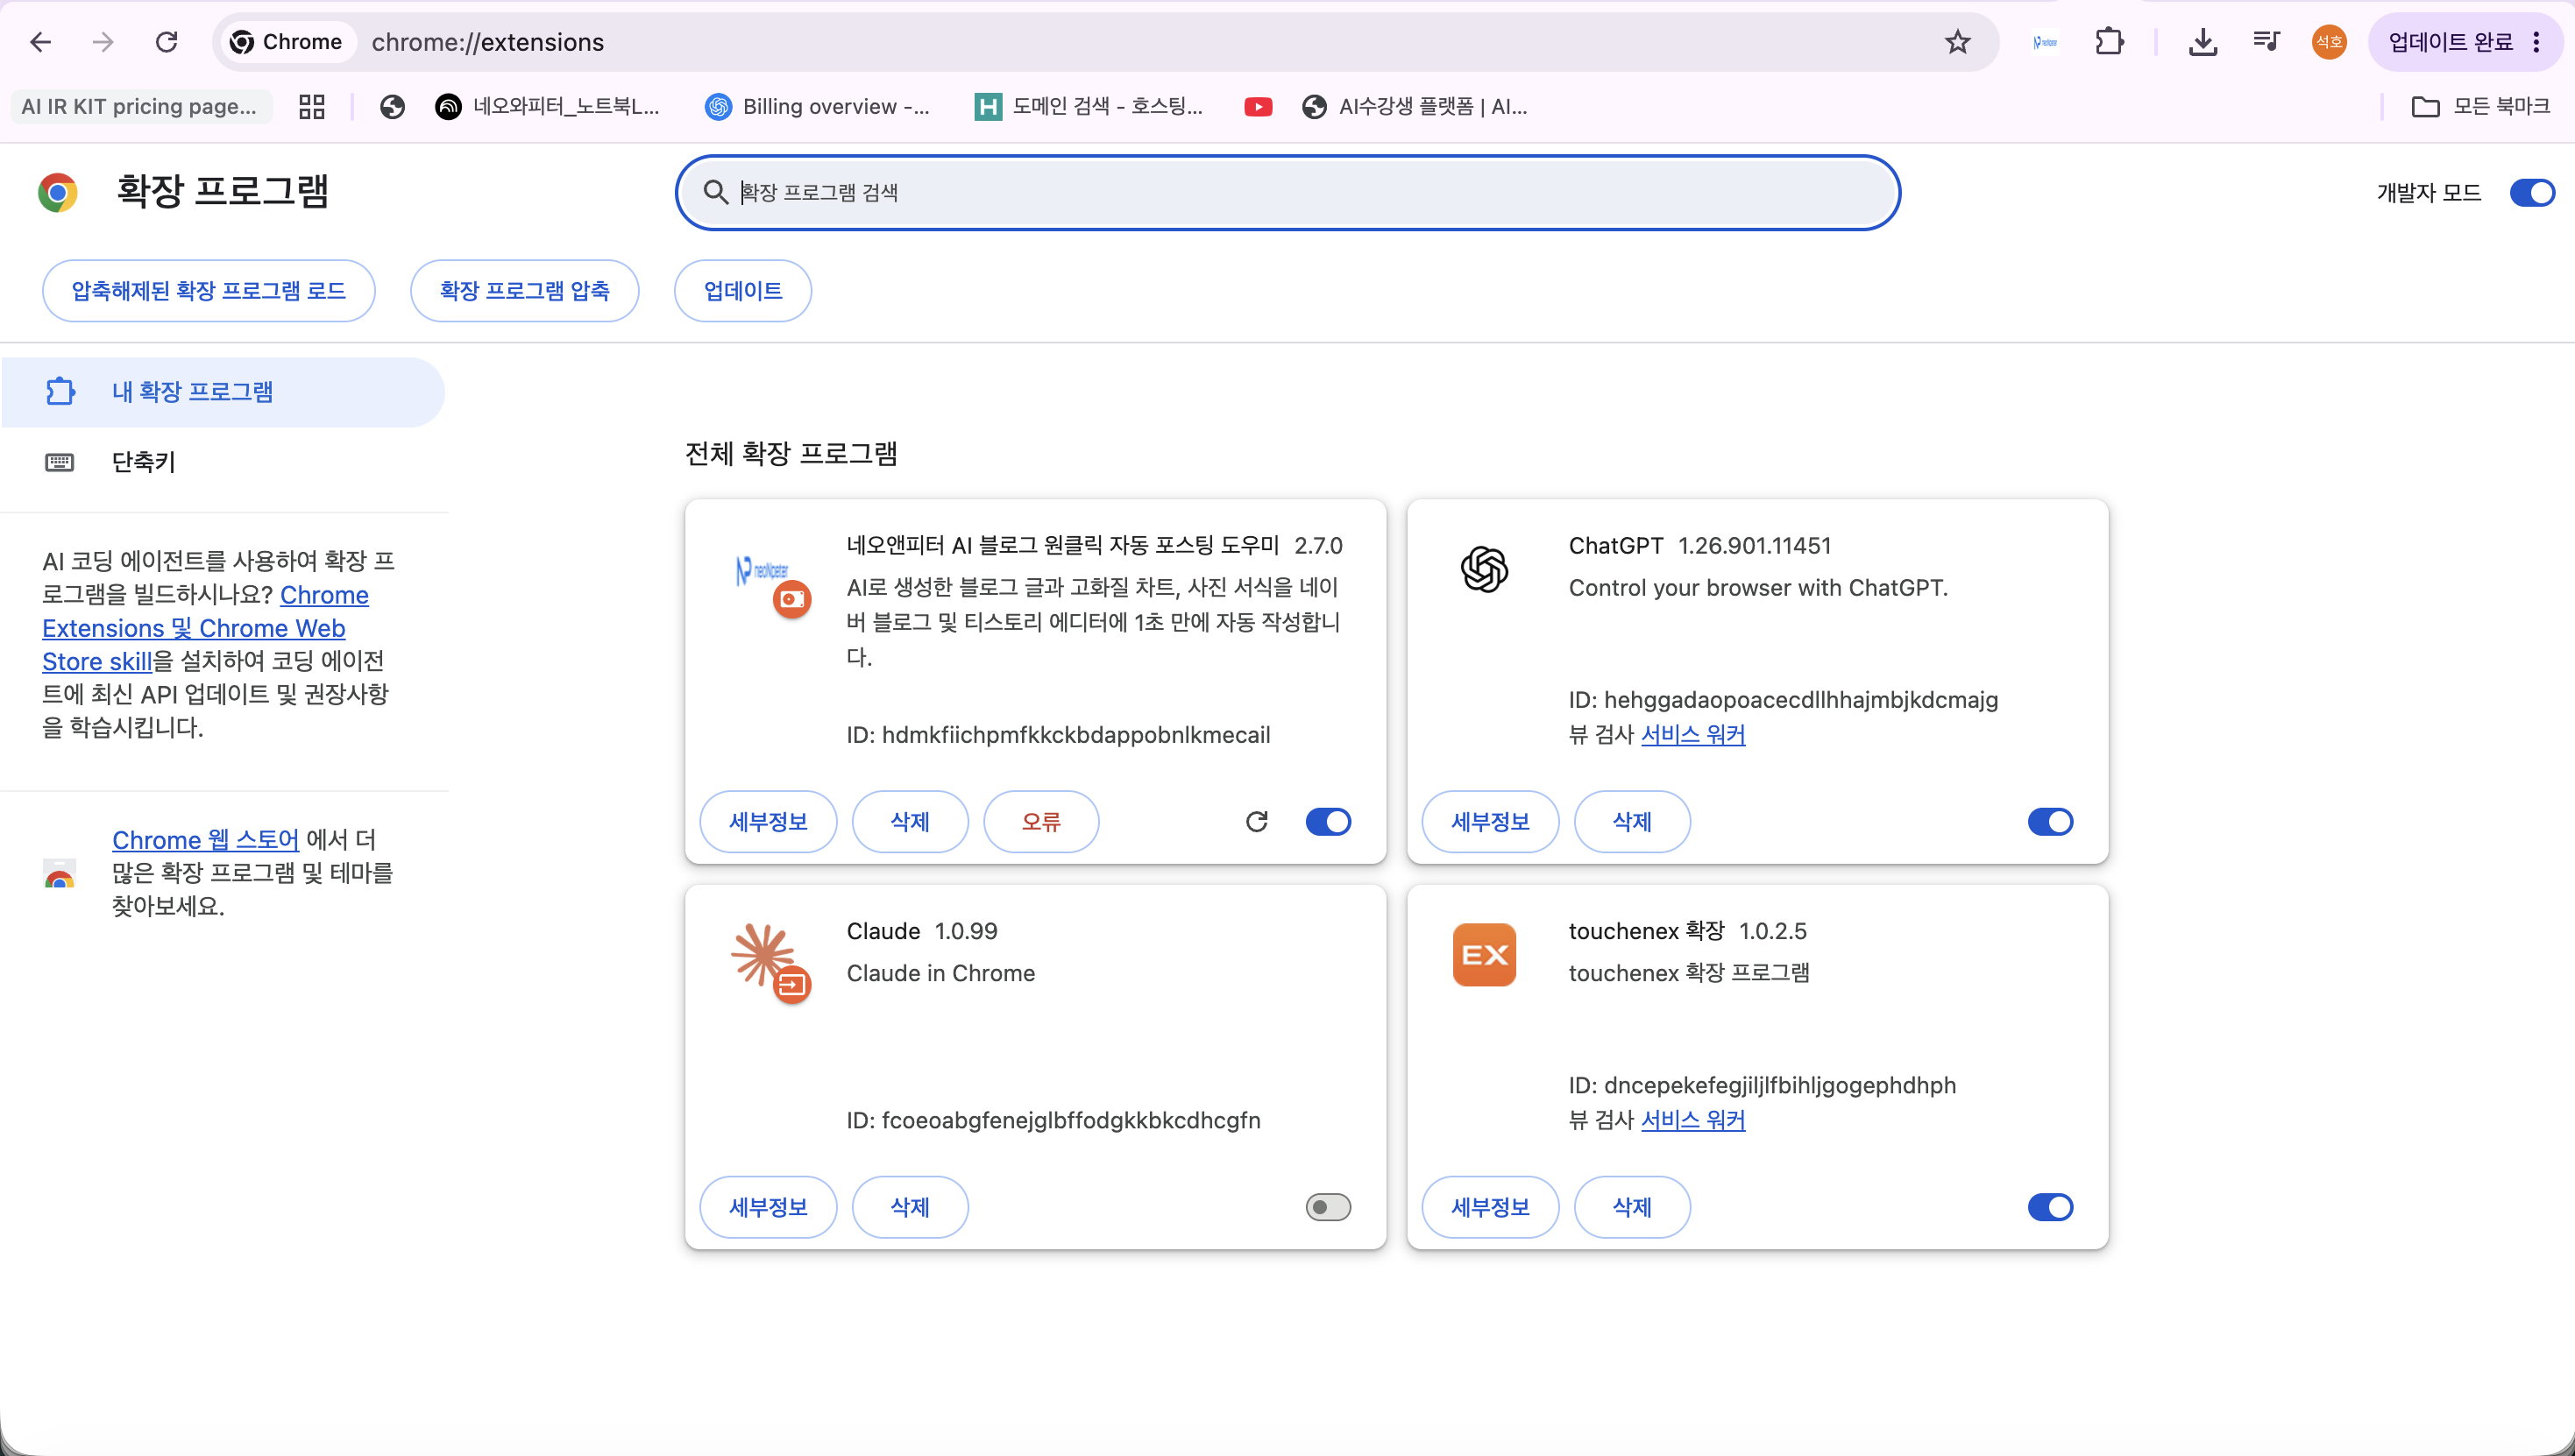Open the Downloads icon in the toolbar
This screenshot has width=2575, height=1456.
pos(2202,42)
